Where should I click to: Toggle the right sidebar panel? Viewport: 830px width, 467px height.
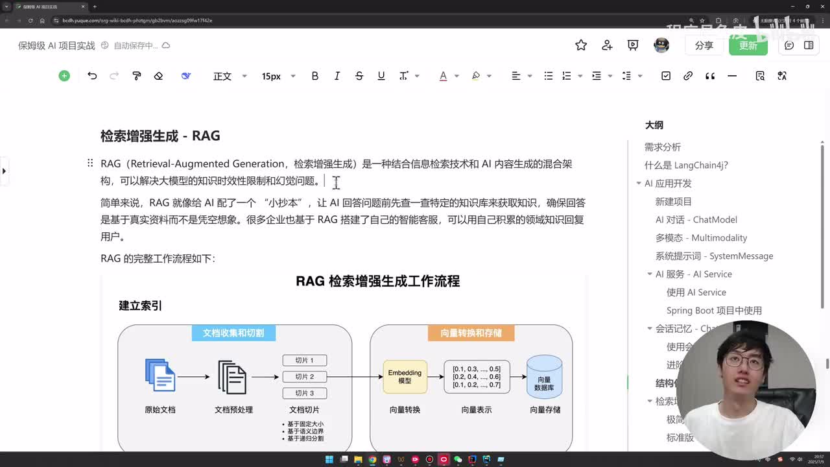809,45
